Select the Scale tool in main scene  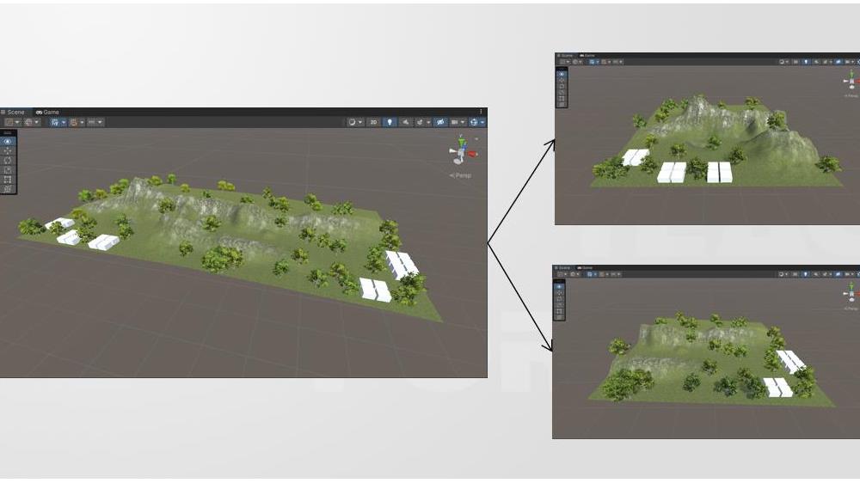(8, 169)
